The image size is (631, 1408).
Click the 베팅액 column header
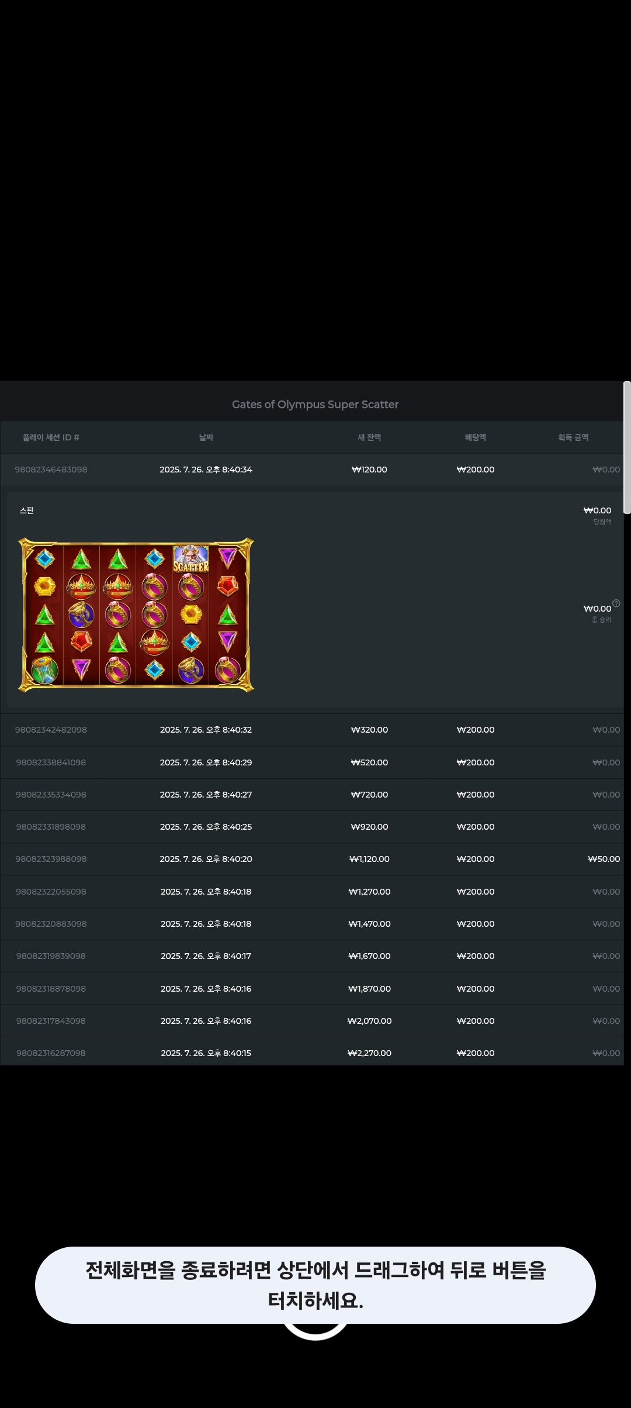point(476,437)
